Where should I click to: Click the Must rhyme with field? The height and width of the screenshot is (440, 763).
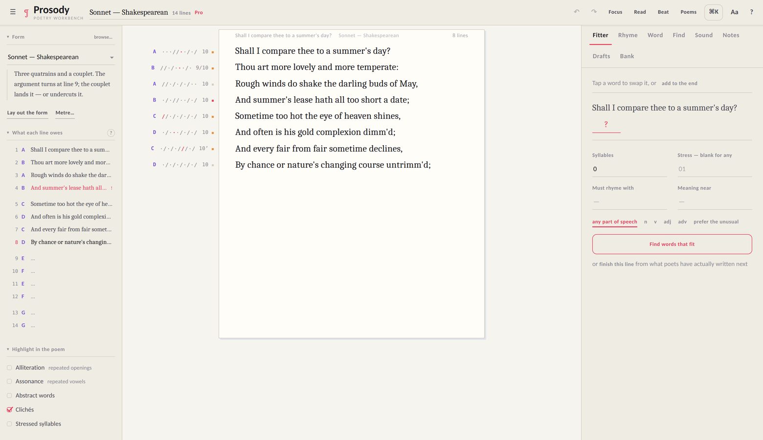(629, 202)
